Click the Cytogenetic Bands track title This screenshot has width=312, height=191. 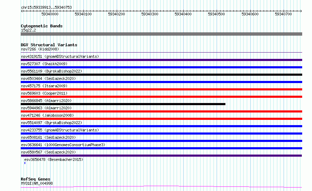[42, 26]
